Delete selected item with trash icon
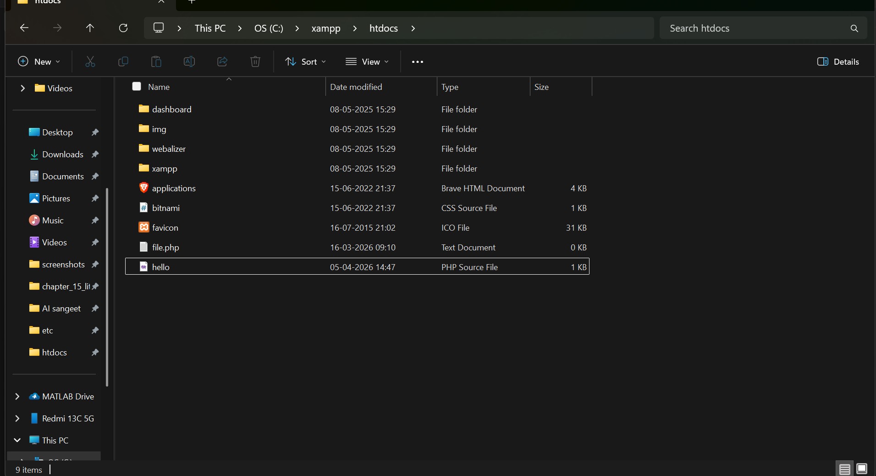Image resolution: width=876 pixels, height=476 pixels. pos(255,62)
